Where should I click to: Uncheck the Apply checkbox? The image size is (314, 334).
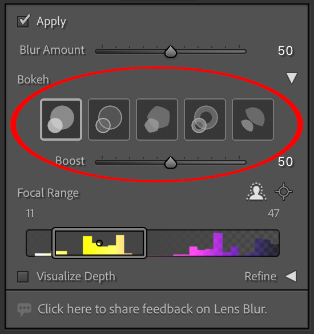[23, 21]
